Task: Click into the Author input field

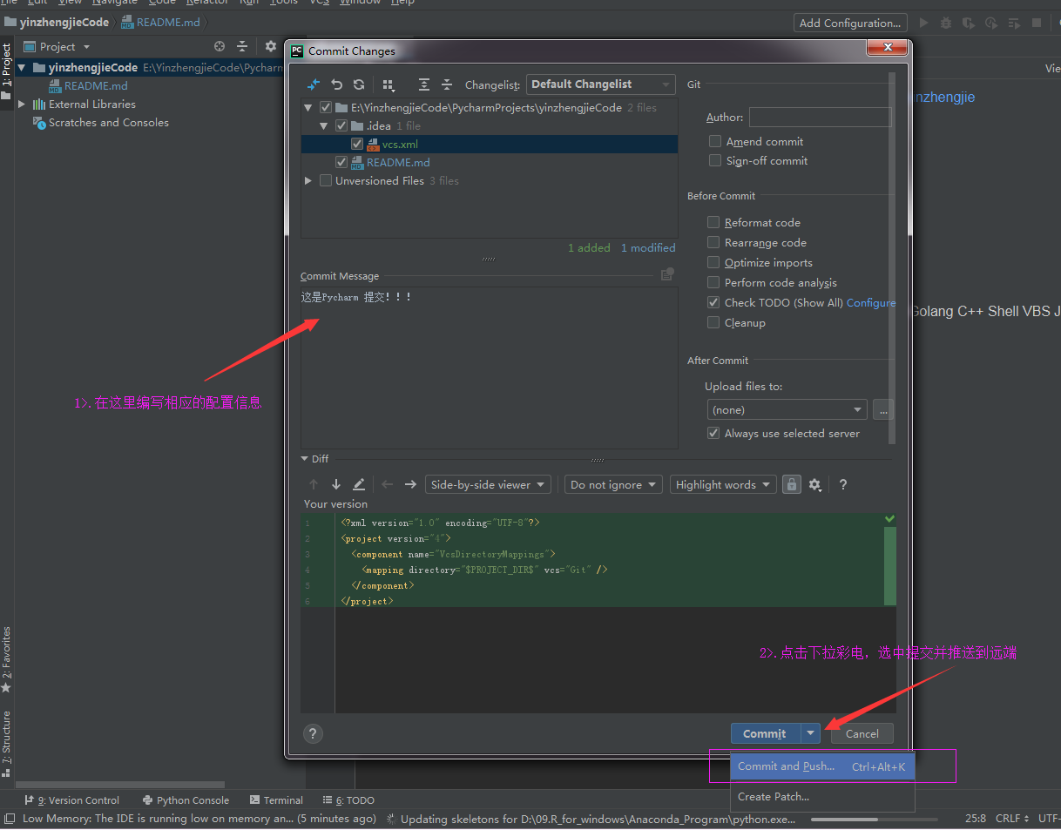Action: tap(820, 117)
